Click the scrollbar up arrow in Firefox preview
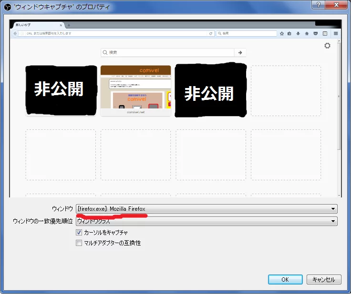This screenshot has width=351, height=294. coord(339,41)
